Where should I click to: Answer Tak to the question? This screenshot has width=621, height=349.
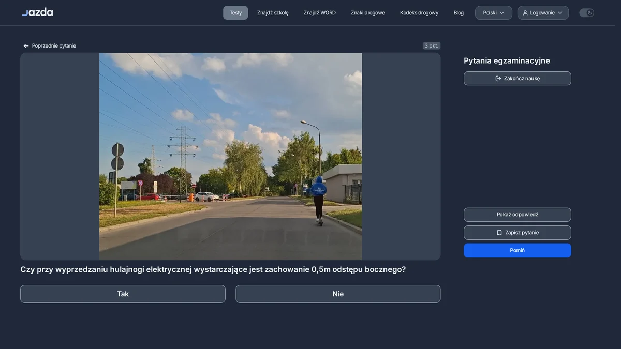(123, 294)
